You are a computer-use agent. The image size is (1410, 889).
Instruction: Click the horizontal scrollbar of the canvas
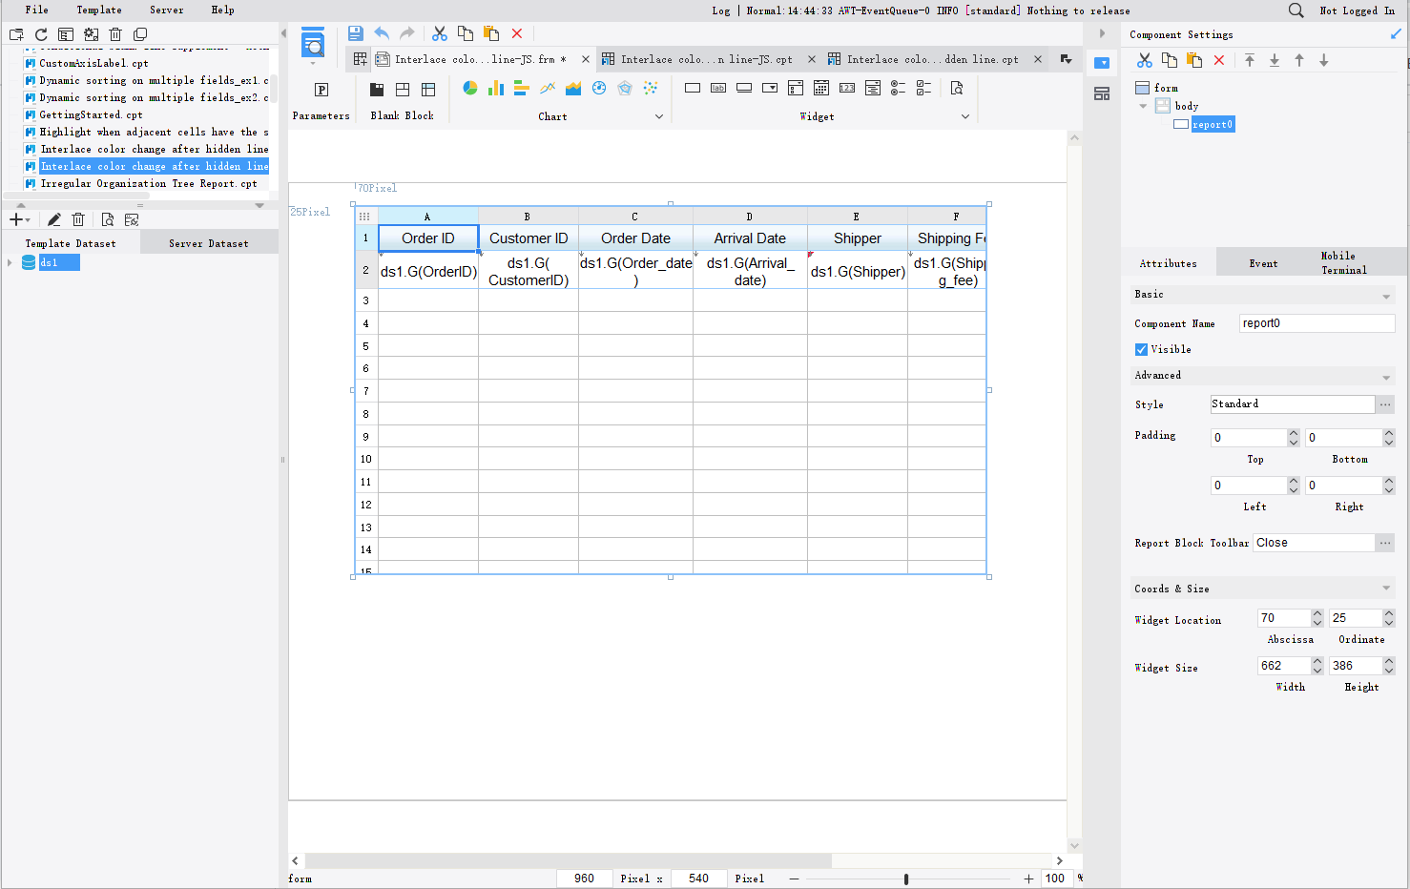[x=569, y=860]
